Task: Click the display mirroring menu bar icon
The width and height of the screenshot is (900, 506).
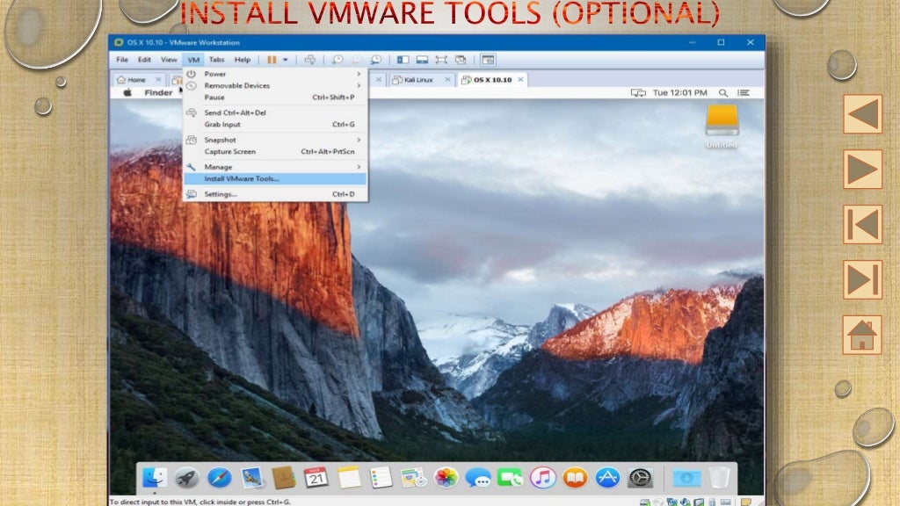Action: click(x=638, y=93)
